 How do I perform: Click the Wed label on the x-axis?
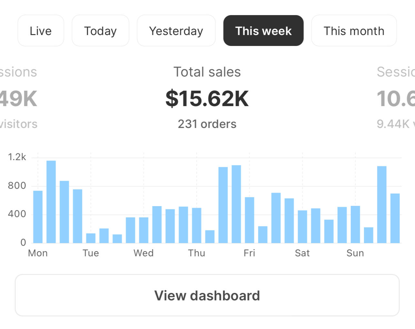tap(143, 253)
